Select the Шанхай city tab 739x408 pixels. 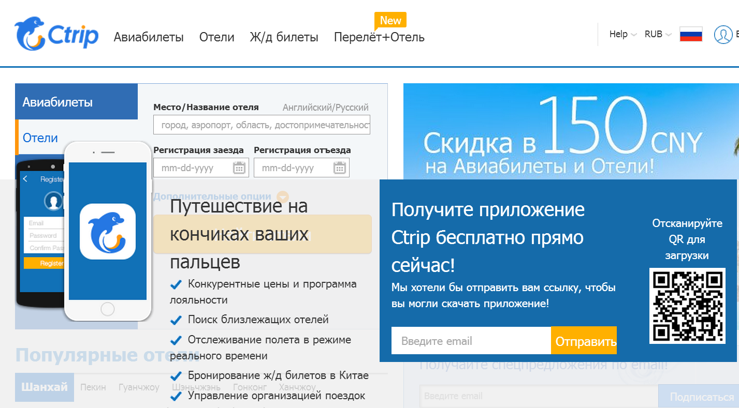pyautogui.click(x=45, y=387)
